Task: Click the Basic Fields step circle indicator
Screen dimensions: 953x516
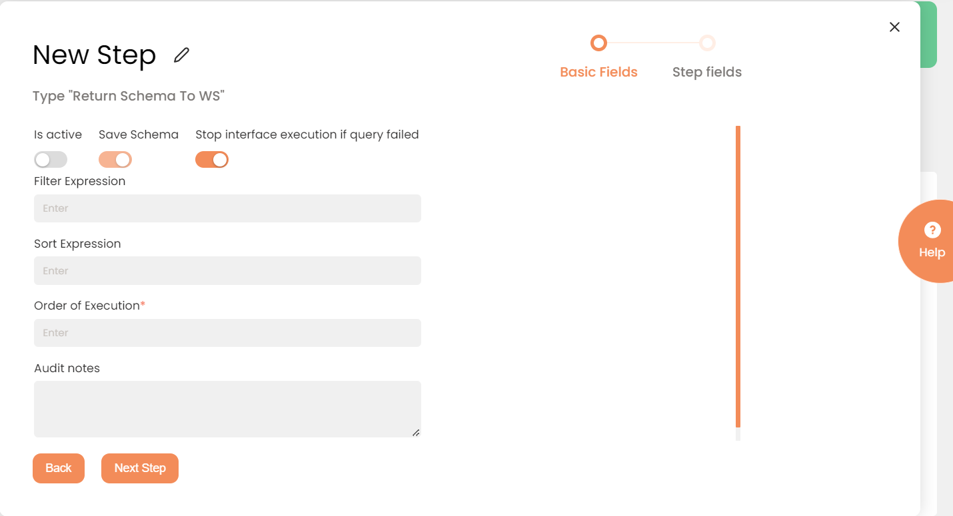Action: [598, 43]
